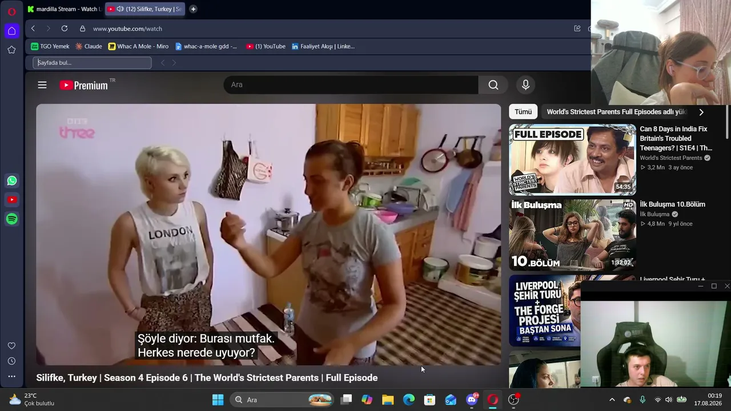
Task: Open WhatsApp in the Opera sidebar
Action: click(x=12, y=181)
